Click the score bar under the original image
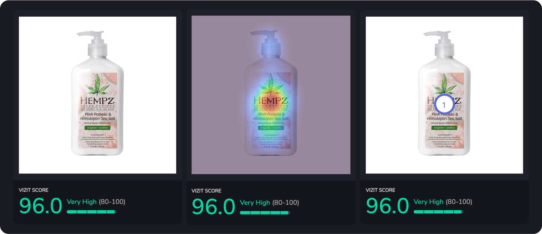Viewport: 542px width, 234px height. (x=91, y=212)
